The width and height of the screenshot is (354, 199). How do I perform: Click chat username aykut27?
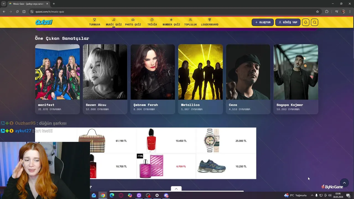[x=23, y=131]
